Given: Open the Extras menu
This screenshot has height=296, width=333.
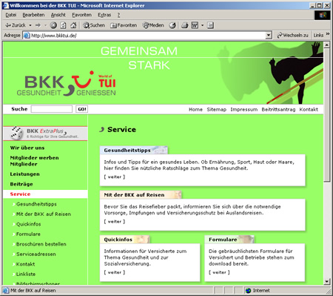Looking at the screenshot, I should [104, 15].
